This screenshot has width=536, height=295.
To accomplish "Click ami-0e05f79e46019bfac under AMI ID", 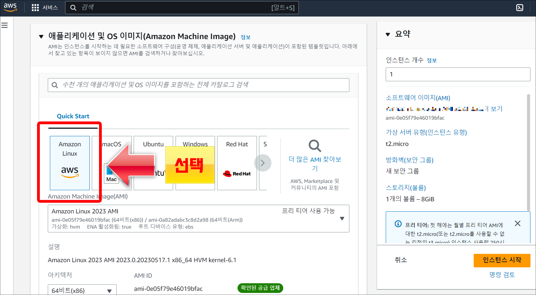I will (168, 289).
